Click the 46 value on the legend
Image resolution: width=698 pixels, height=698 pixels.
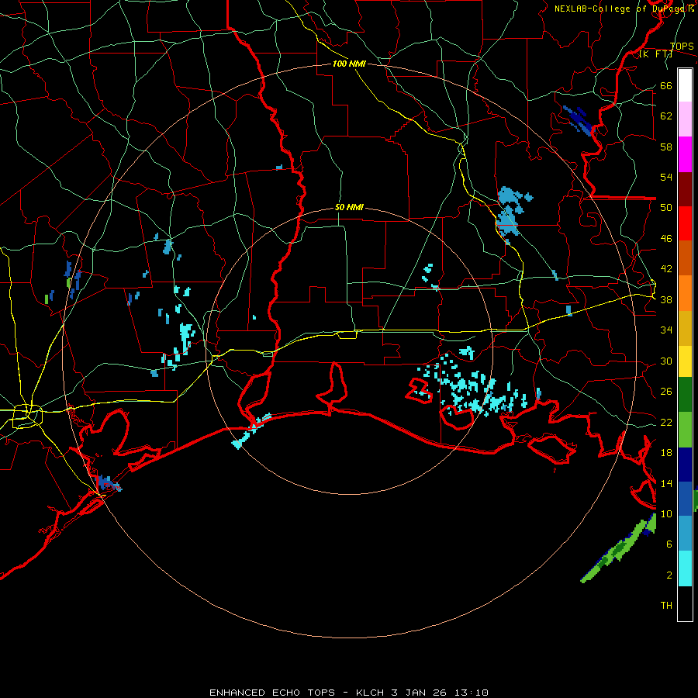coord(666,238)
